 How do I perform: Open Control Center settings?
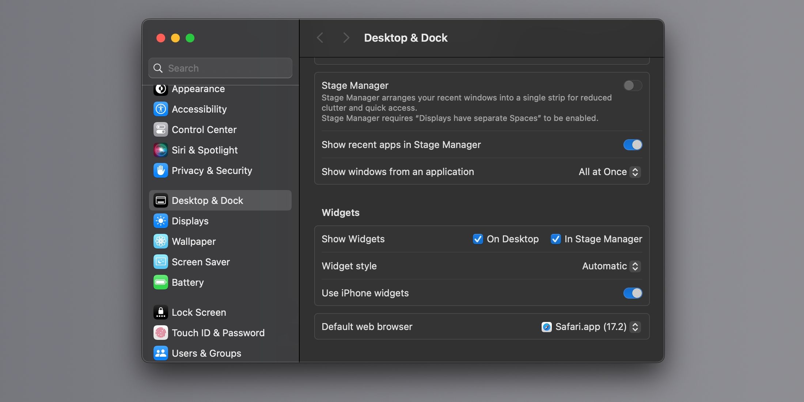(x=204, y=129)
